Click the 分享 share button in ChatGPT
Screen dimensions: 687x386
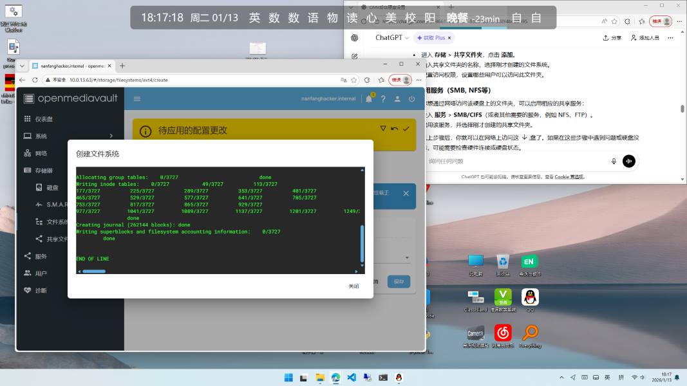click(612, 38)
